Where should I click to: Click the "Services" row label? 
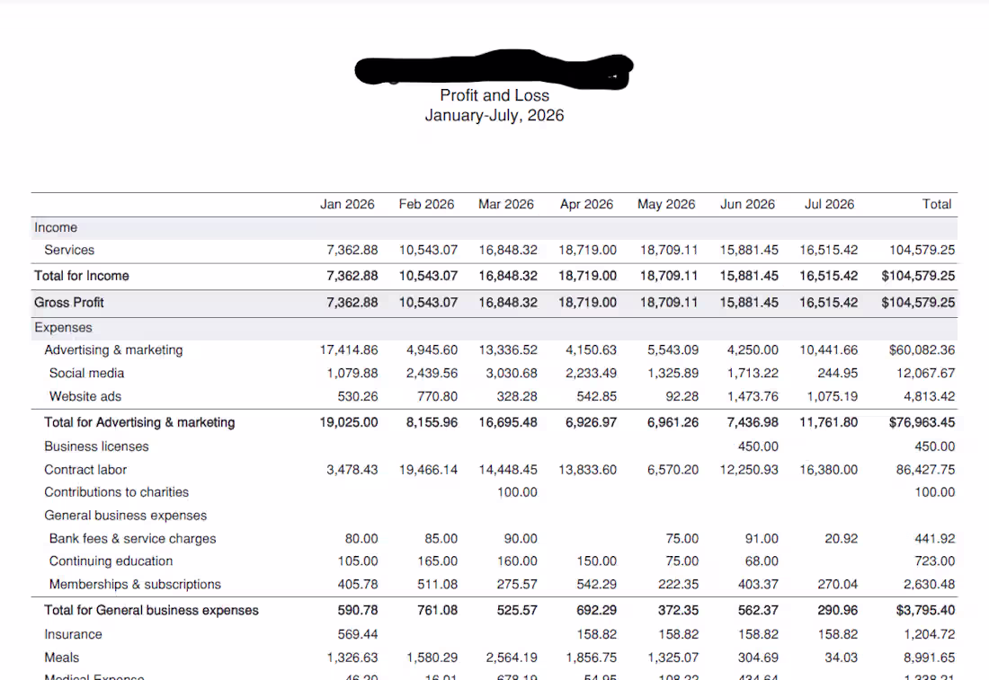[x=69, y=251]
